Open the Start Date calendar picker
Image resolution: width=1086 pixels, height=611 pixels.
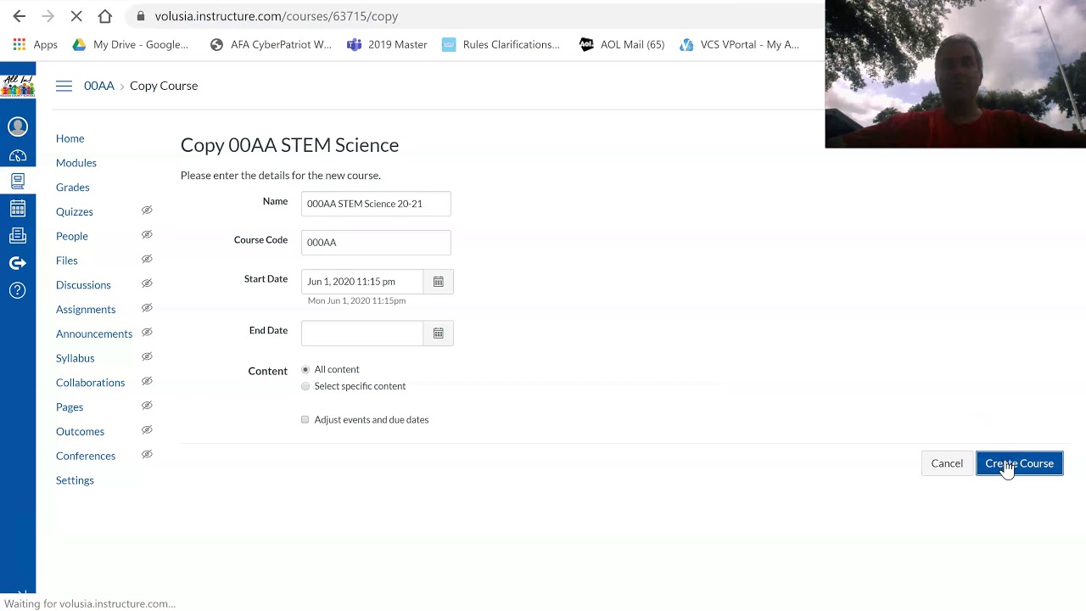[x=438, y=282]
